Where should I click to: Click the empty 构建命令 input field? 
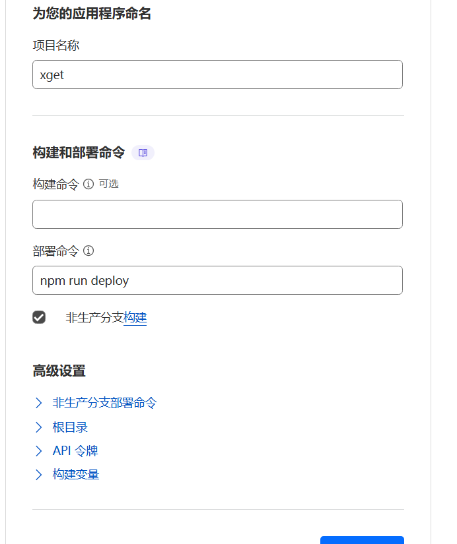(217, 214)
